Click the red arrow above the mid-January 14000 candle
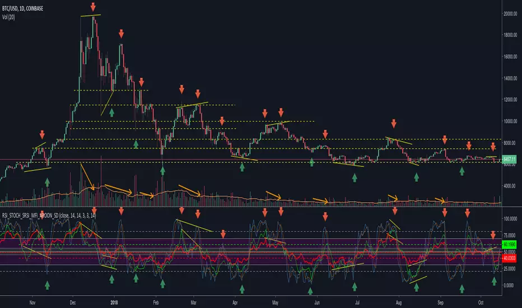The width and height of the screenshot is (522, 308). (x=142, y=82)
